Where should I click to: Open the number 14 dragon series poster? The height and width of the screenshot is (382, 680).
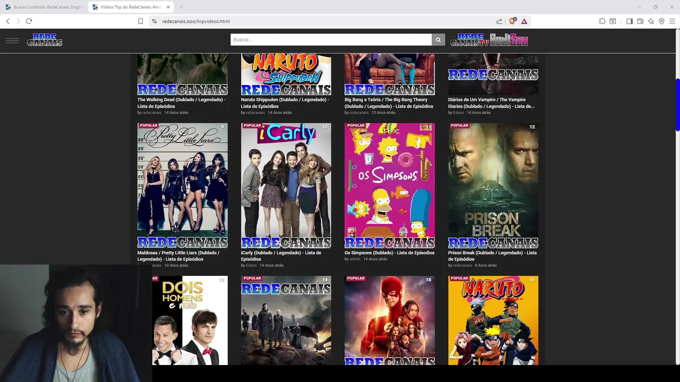(x=286, y=320)
